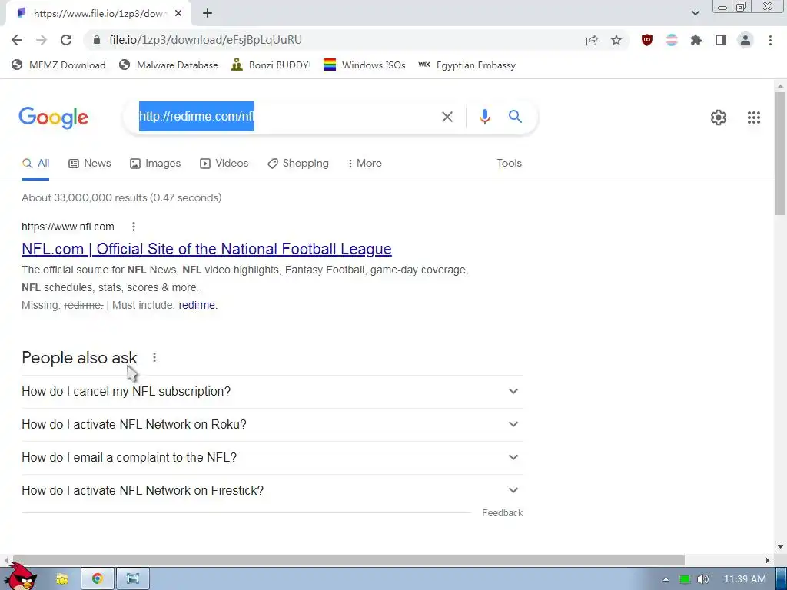Expand How do I email a complaint to the NFL
787x590 pixels.
272,458
